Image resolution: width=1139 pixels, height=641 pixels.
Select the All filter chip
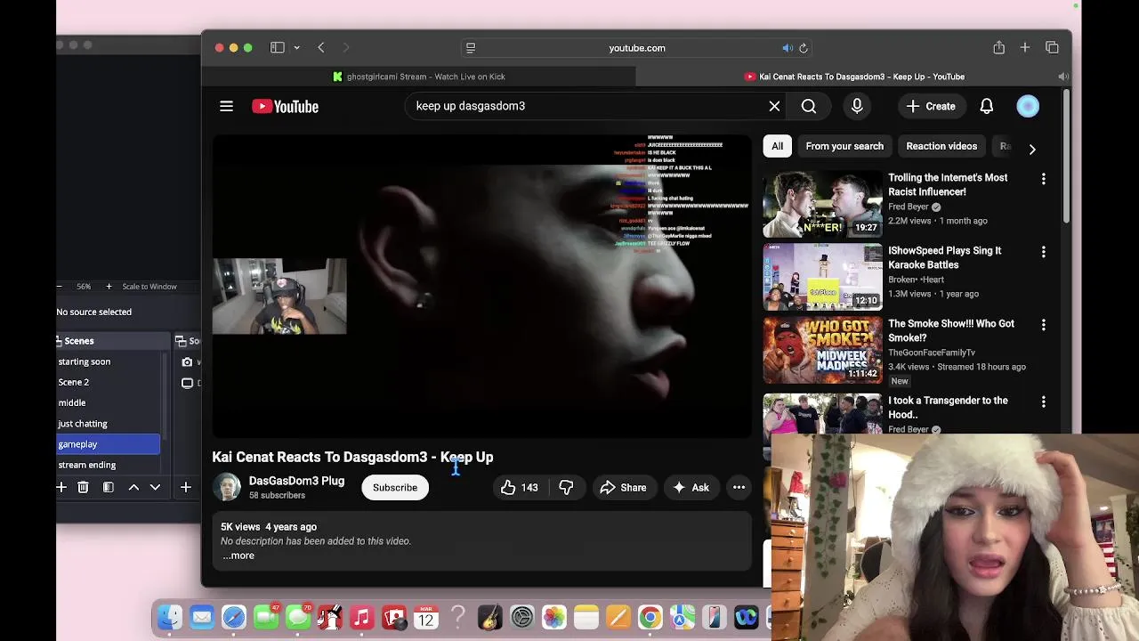pos(777,146)
